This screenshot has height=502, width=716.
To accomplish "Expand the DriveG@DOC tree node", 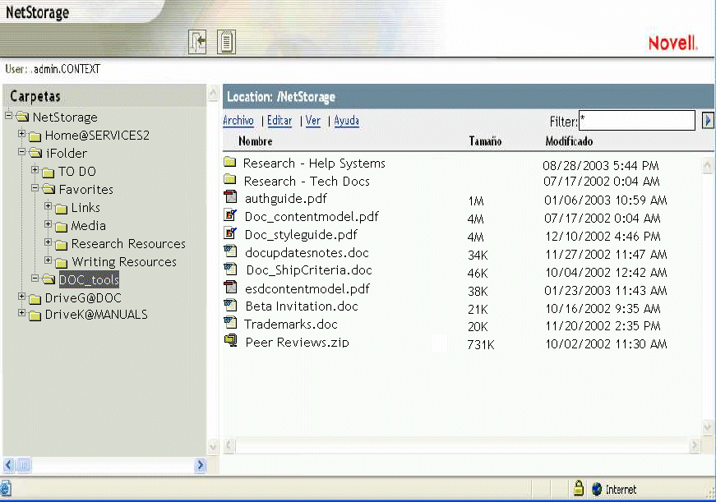I will point(21,296).
